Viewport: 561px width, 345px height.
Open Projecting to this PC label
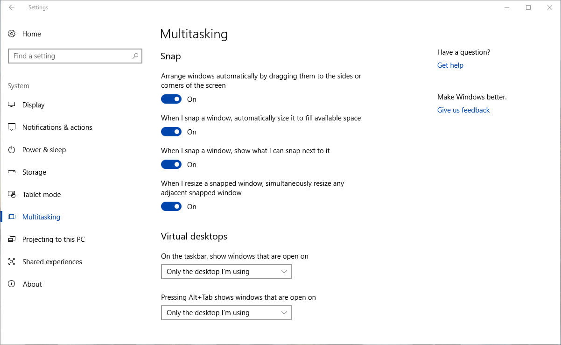tap(54, 239)
